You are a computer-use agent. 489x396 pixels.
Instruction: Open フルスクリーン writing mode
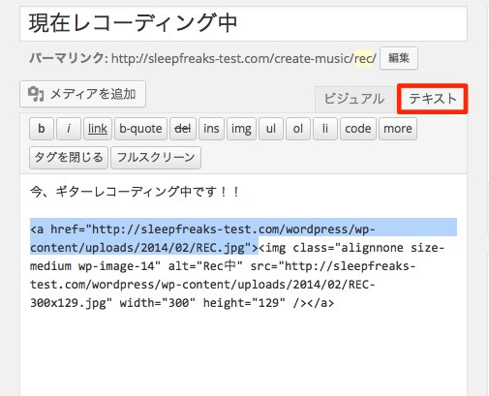coord(156,158)
